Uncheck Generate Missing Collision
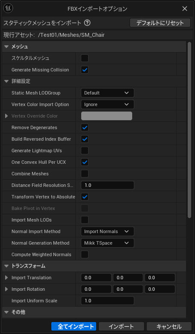The height and width of the screenshot is (334, 195). (85, 70)
